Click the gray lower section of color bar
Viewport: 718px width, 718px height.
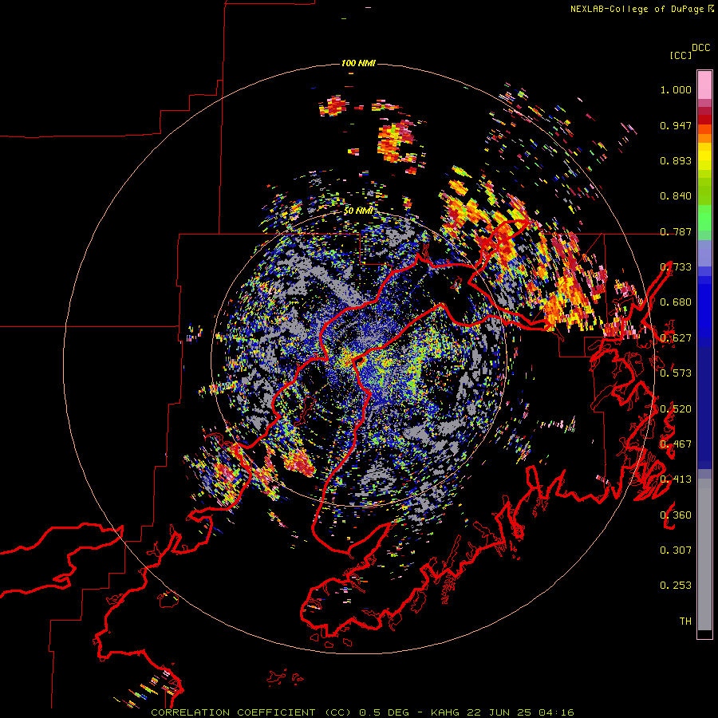coord(704,554)
